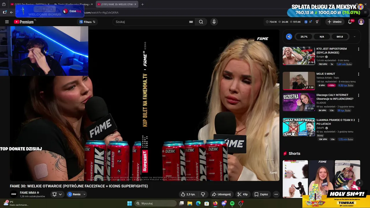The image size is (370, 208).
Task: Open the FAME Short with the blonde woman
Action: tap(321, 179)
